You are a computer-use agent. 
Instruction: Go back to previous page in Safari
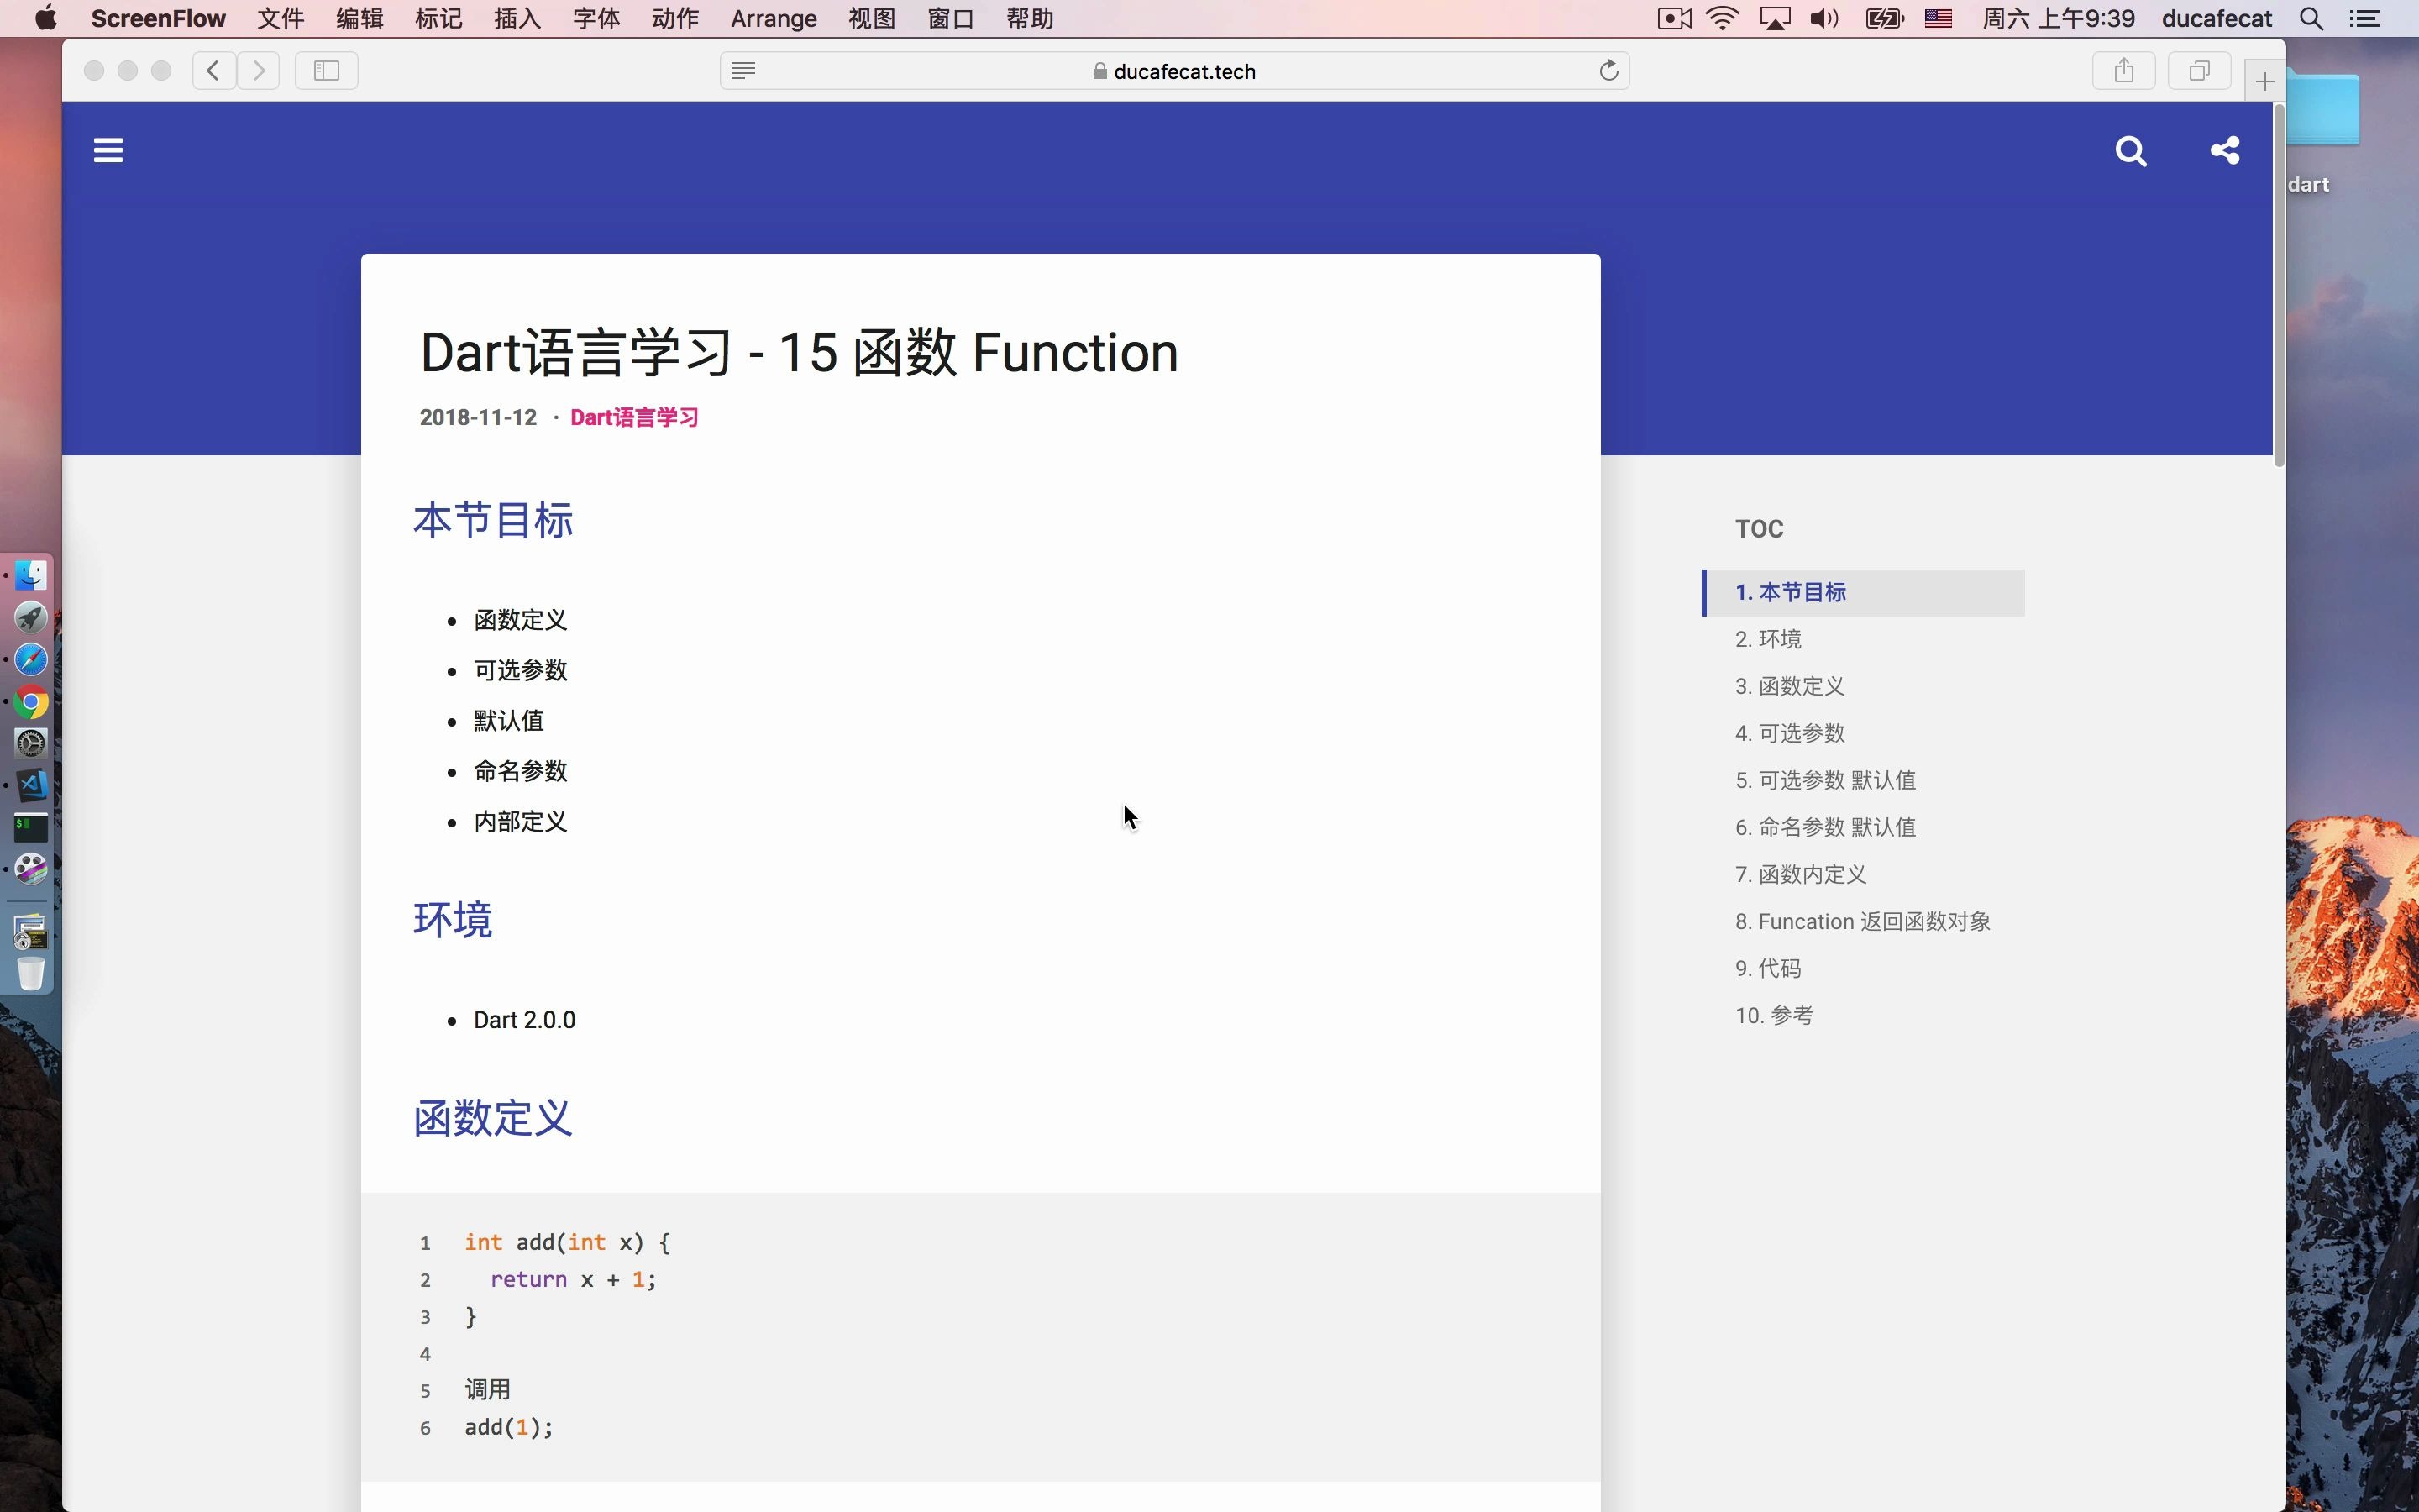click(x=214, y=71)
